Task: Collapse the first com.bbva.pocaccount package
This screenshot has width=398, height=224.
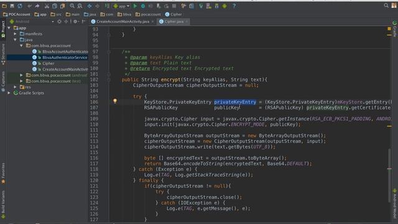Action: click(x=21, y=45)
